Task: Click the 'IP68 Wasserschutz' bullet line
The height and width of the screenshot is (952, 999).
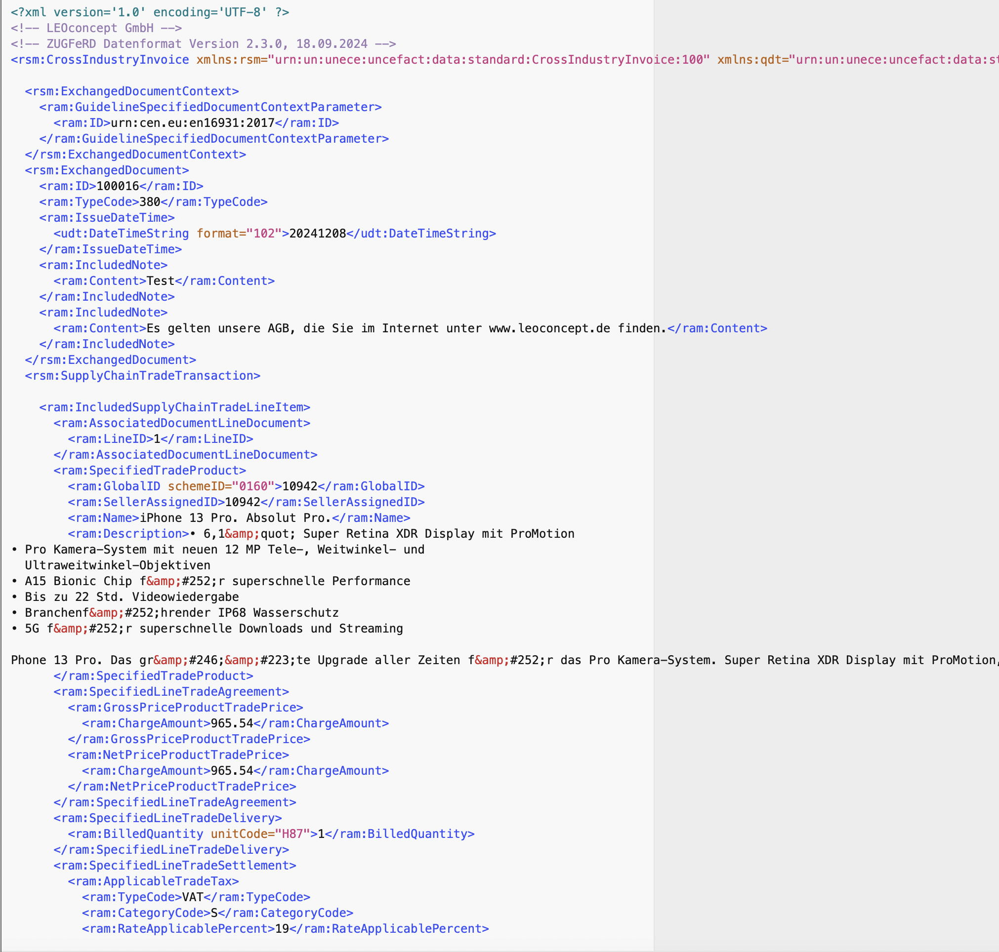Action: pos(175,612)
